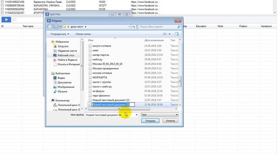Click the Изображения library icon

click(x=55, y=87)
